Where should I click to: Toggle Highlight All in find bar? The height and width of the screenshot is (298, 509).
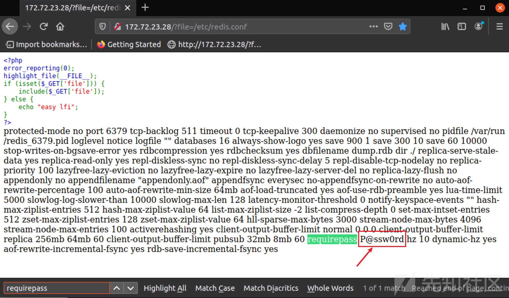coord(165,288)
